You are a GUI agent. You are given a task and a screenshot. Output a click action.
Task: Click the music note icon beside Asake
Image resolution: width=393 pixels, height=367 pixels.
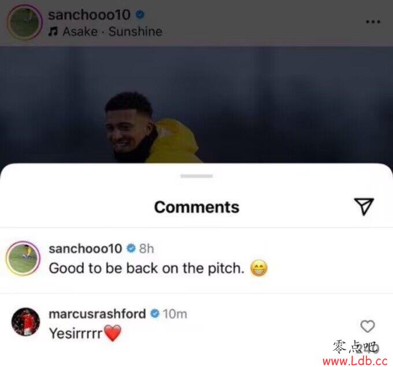53,32
